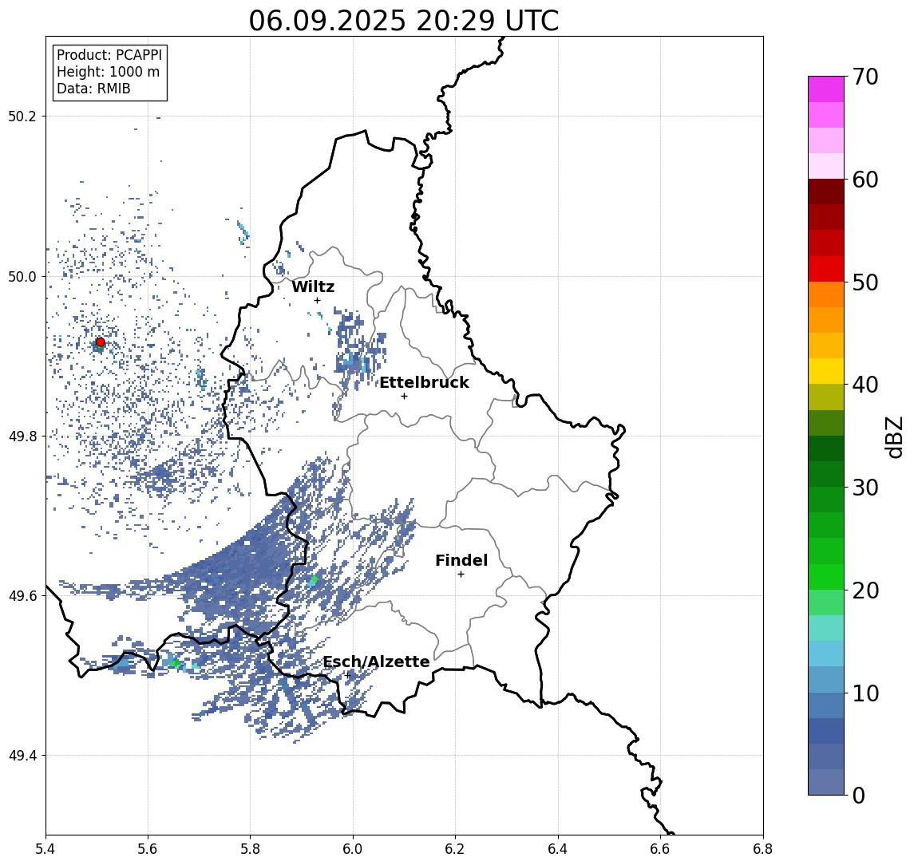Click the longitude tick label "6.8"
The height and width of the screenshot is (865, 914).
(x=763, y=849)
